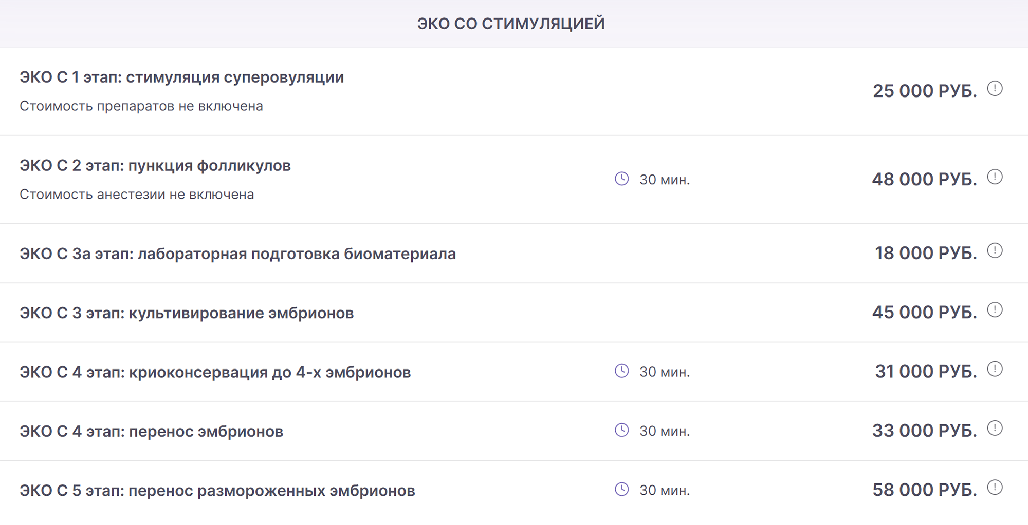Image resolution: width=1028 pixels, height=525 pixels.
Task: Select 'ЭКО С 3а этап: лабораторная подготовка биоматериала'
Action: pyautogui.click(x=238, y=254)
